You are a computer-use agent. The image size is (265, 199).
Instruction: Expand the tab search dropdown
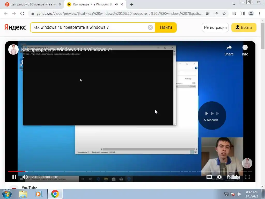[x=234, y=4]
